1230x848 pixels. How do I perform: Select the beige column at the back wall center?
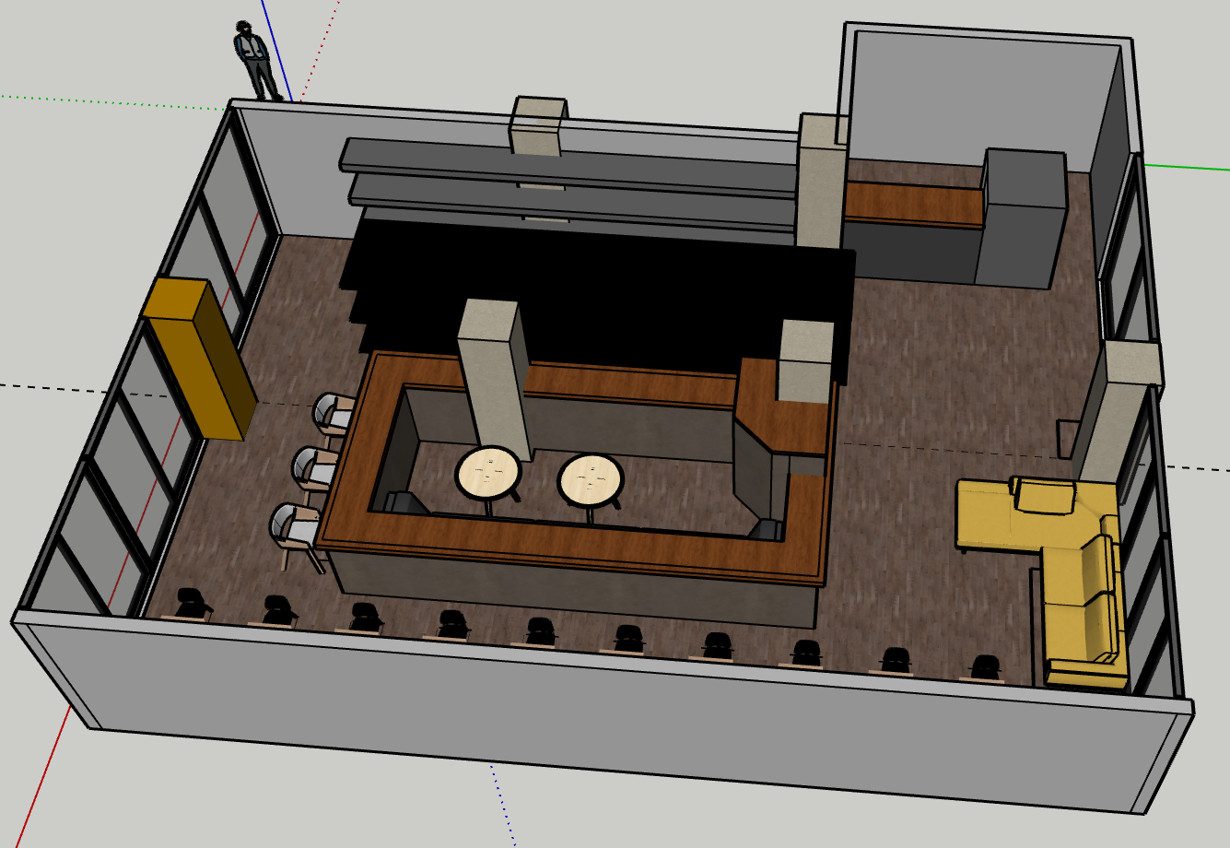click(x=540, y=126)
